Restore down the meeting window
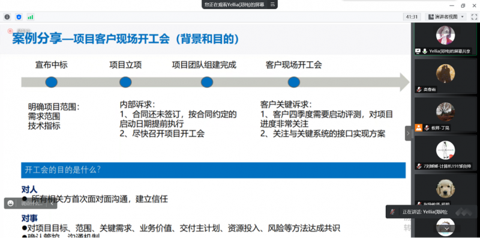 (463, 5)
